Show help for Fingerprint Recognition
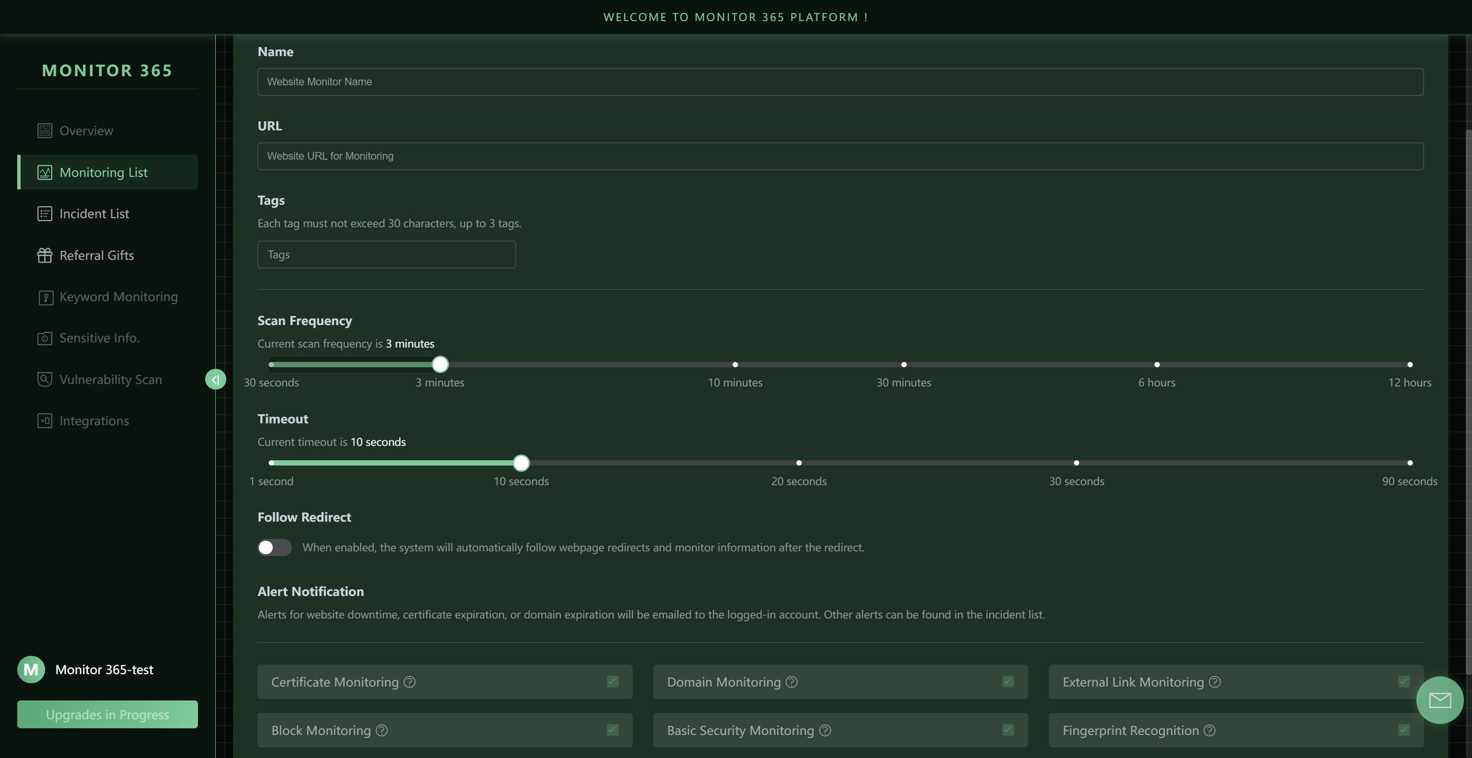1472x758 pixels. click(x=1210, y=731)
